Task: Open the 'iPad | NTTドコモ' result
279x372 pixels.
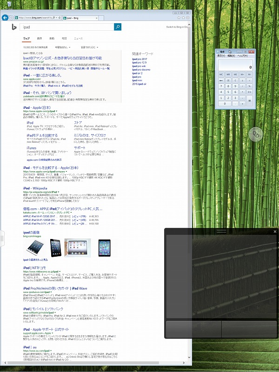Action: point(34,268)
